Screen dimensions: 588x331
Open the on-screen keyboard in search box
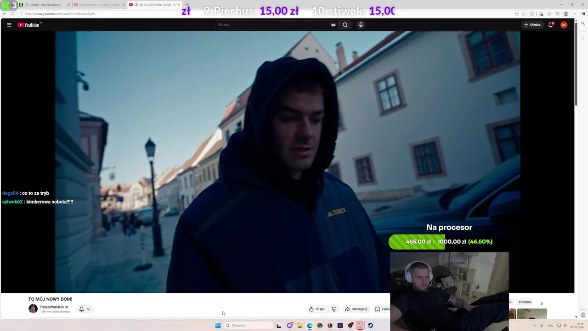tap(333, 25)
